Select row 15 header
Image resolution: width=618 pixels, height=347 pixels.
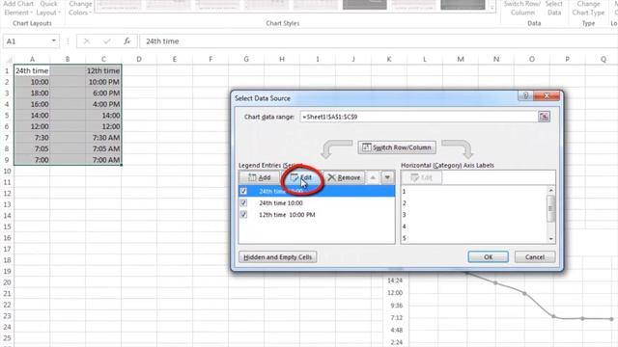coord(7,227)
